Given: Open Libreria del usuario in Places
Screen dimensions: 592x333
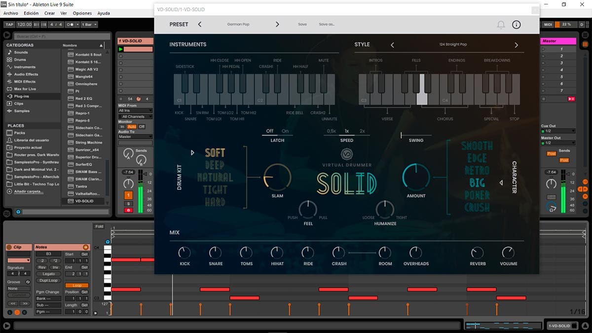Looking at the screenshot, I should [32, 140].
